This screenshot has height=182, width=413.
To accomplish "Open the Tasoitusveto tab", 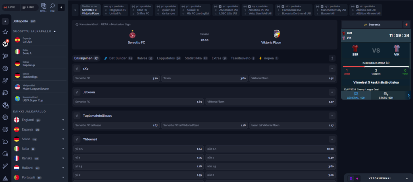I will click(243, 58).
